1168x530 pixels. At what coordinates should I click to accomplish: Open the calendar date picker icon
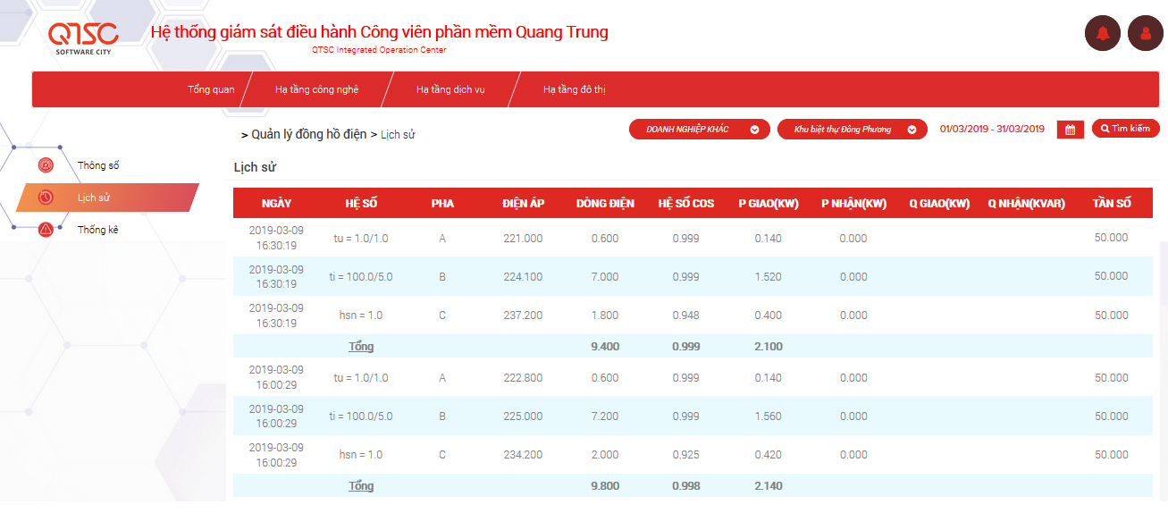point(1071,130)
